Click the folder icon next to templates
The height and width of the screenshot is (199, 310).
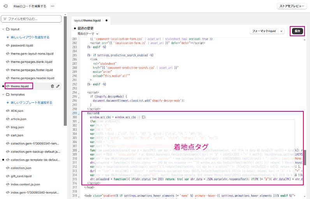pyautogui.click(x=8, y=95)
